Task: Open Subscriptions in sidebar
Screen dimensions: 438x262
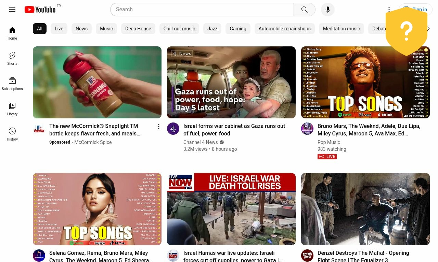Action: [12, 84]
